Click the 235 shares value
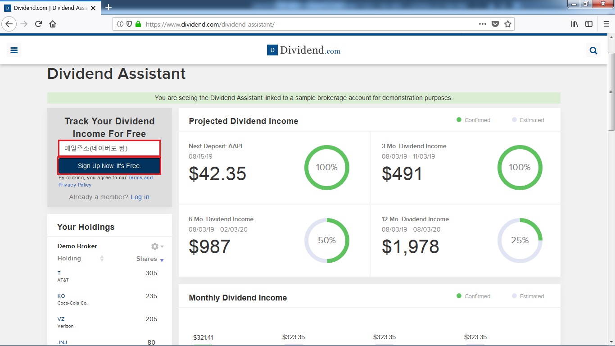Viewport: 615px width, 346px height. (151, 296)
